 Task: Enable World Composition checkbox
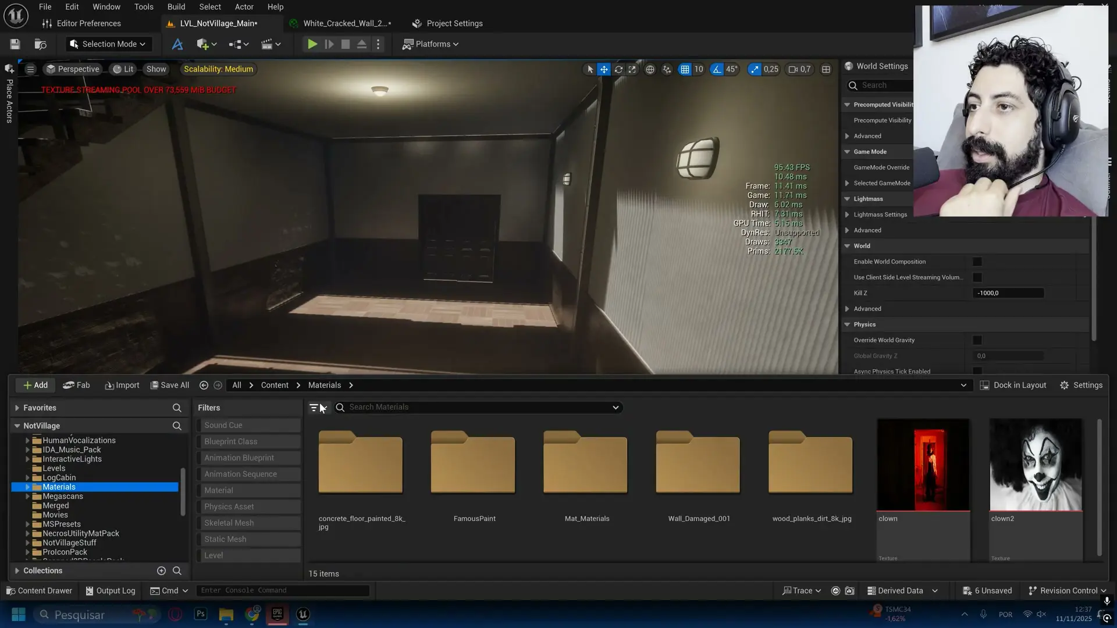[x=977, y=262]
